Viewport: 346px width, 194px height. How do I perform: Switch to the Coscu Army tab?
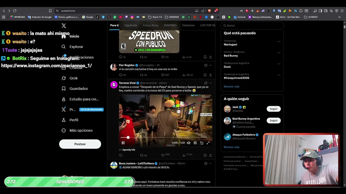[151, 25]
